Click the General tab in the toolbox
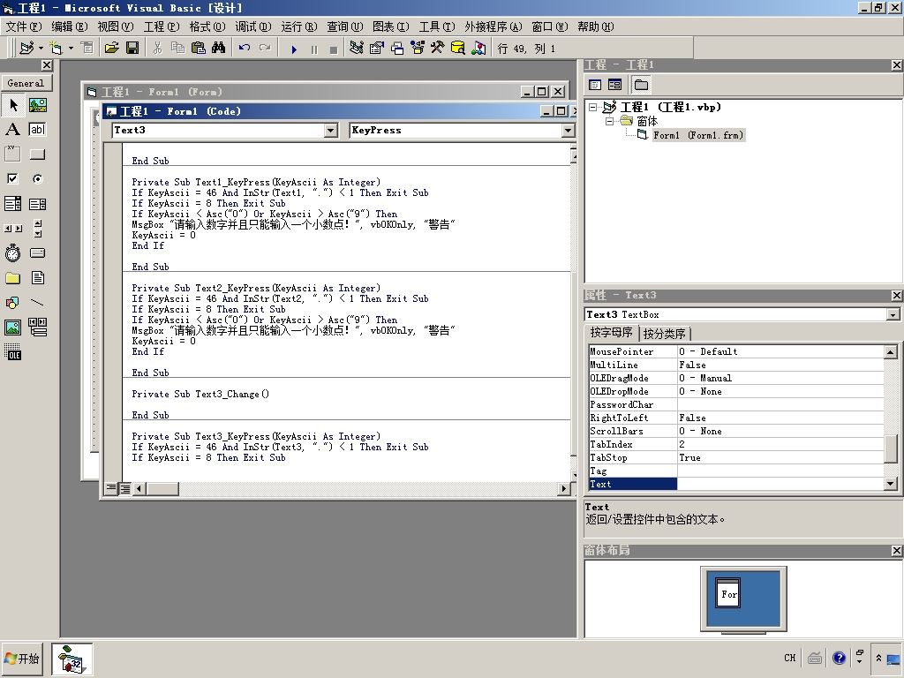The width and height of the screenshot is (904, 678). [26, 83]
